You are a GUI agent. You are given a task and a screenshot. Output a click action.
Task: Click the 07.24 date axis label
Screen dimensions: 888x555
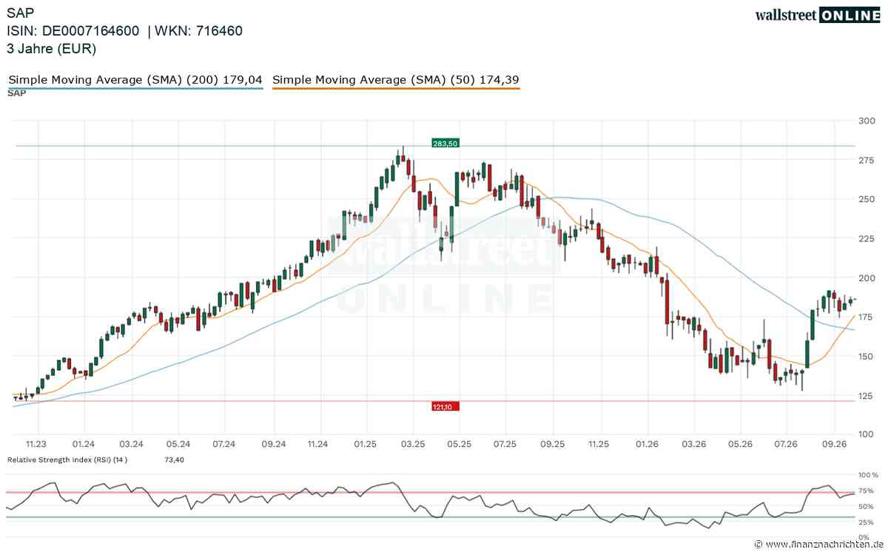point(223,444)
